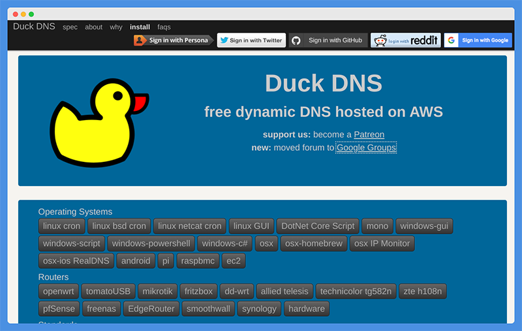Viewport: 522px width, 331px height.
Task: Select the smoothwall option
Action: 208,309
